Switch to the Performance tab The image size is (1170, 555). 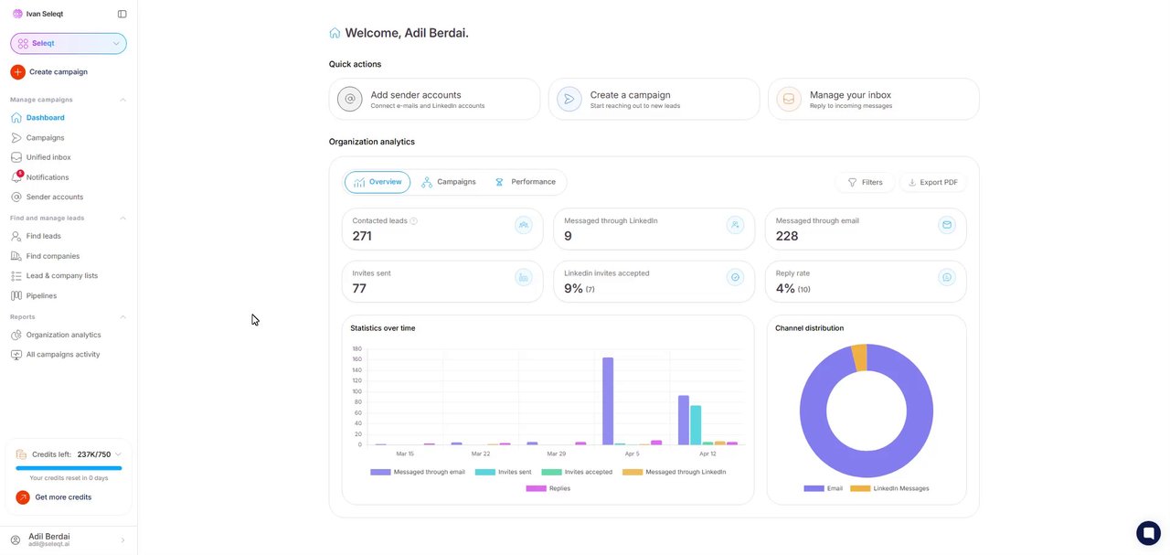point(526,182)
